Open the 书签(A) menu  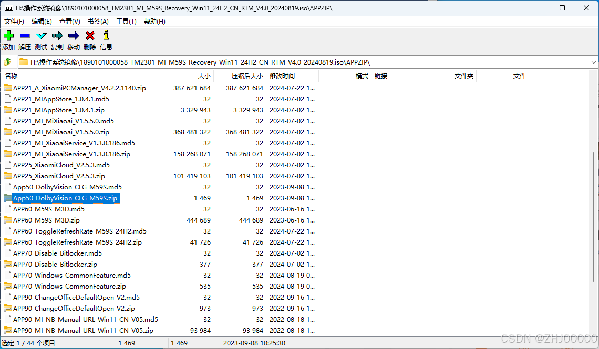tap(98, 22)
